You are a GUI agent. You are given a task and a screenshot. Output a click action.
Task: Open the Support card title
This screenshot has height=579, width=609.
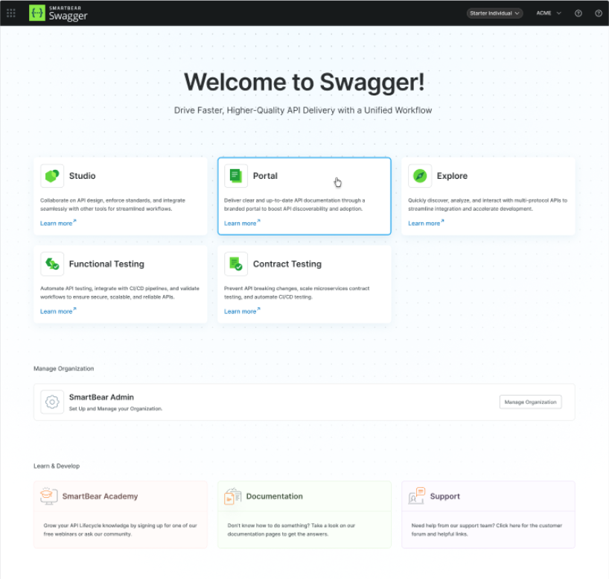click(x=444, y=496)
